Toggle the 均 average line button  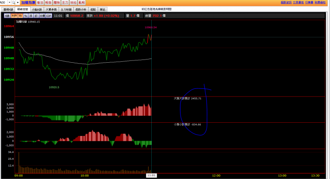21,16
